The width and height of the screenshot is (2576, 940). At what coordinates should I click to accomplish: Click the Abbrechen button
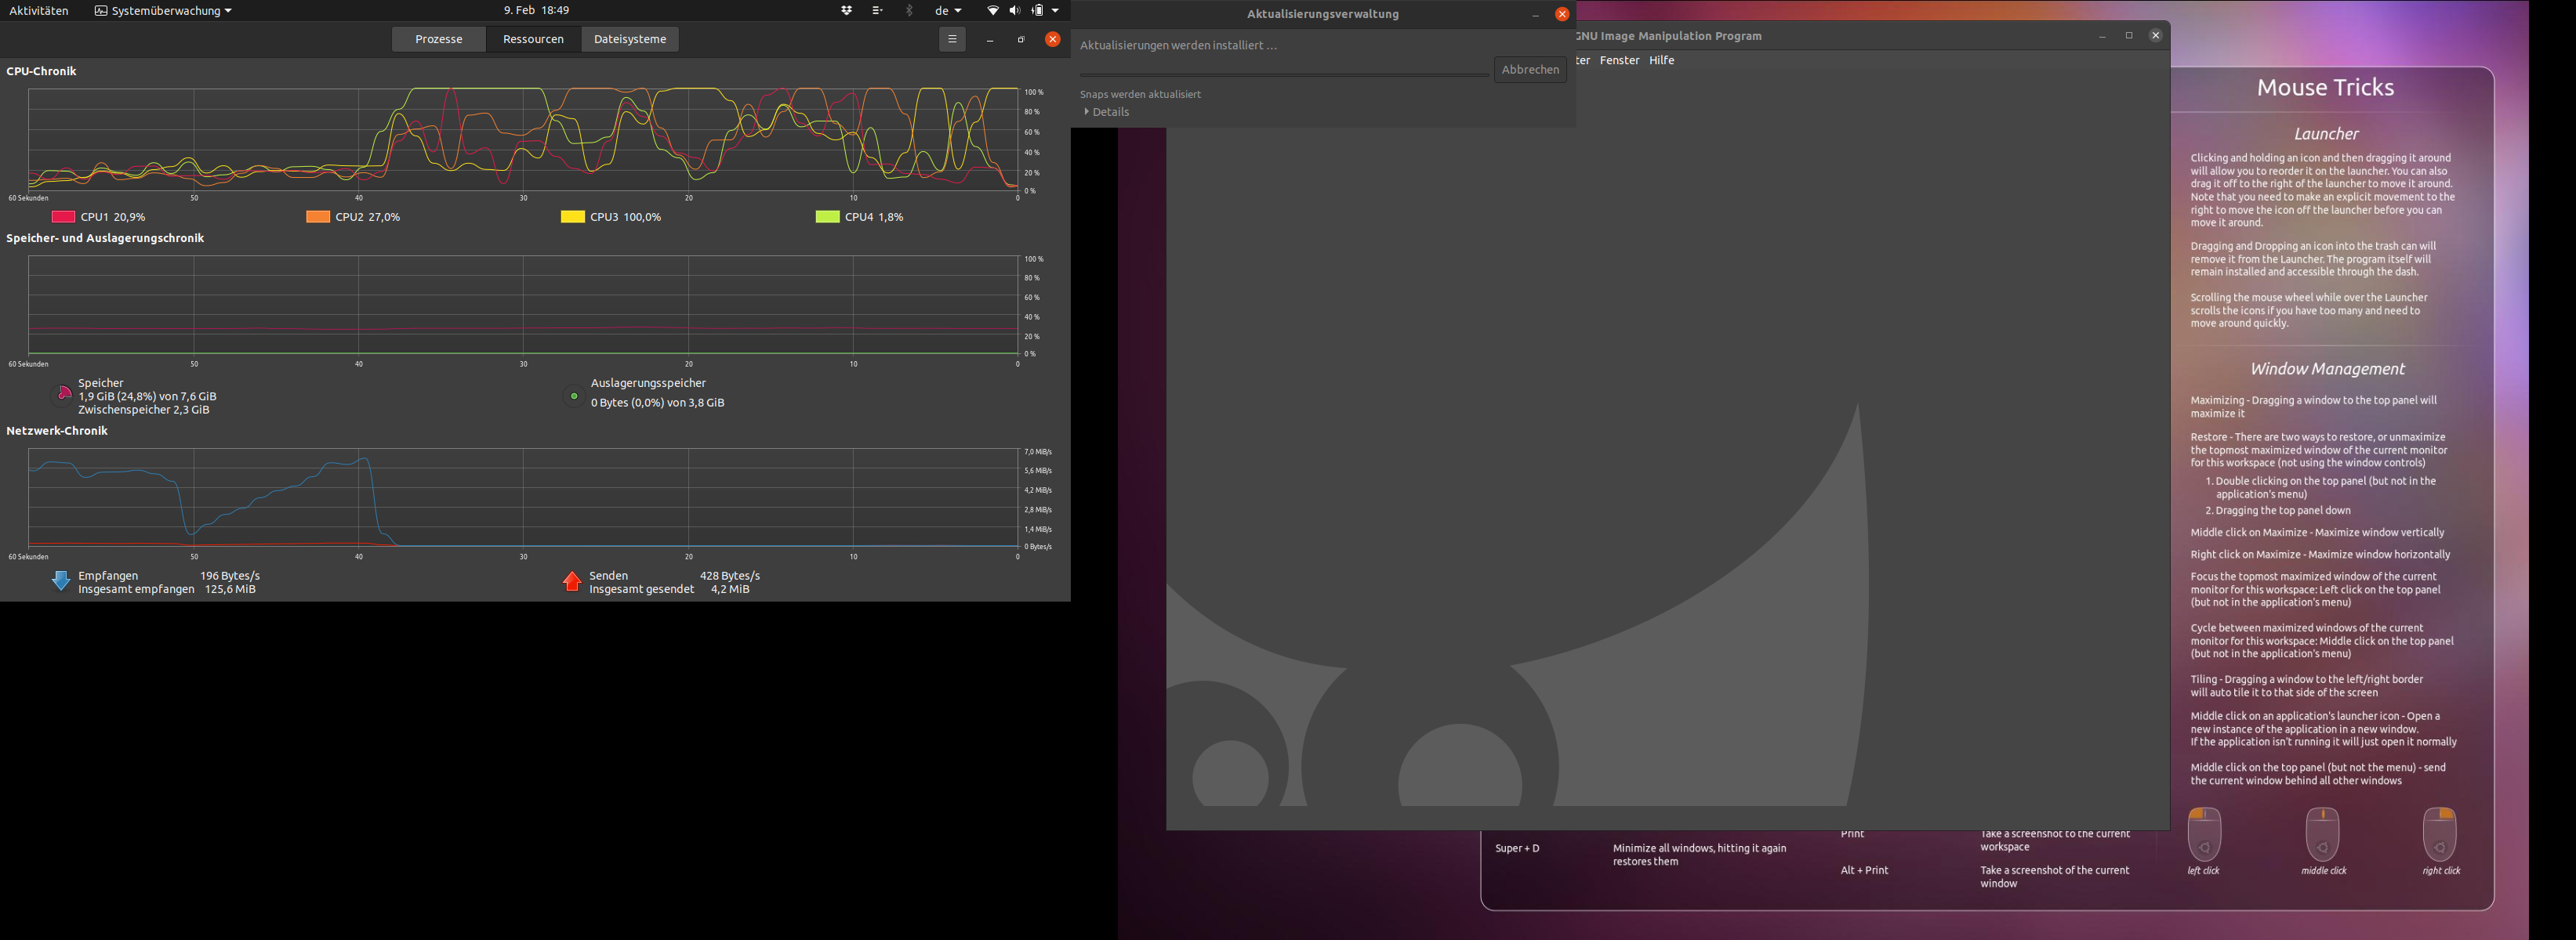[1529, 70]
